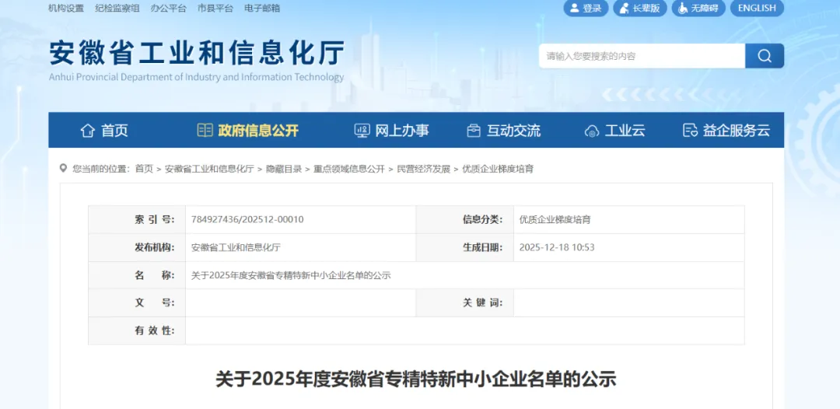
Task: Click the 益企服务云 icon
Action: pos(689,131)
